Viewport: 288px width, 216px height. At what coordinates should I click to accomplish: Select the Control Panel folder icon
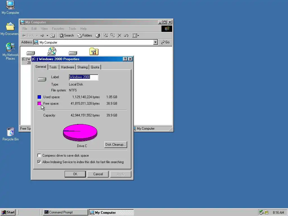click(x=94, y=51)
